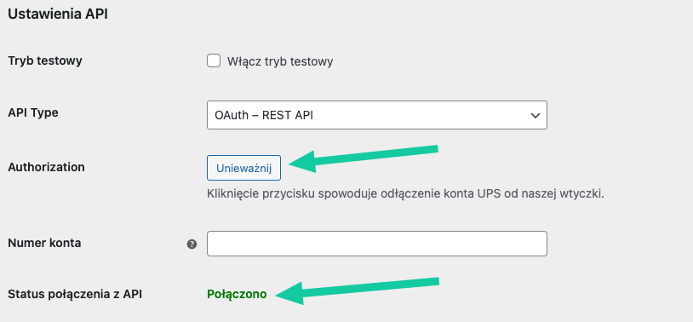The height and width of the screenshot is (322, 693).
Task: Click the green Połączono status text
Action: pos(237,294)
